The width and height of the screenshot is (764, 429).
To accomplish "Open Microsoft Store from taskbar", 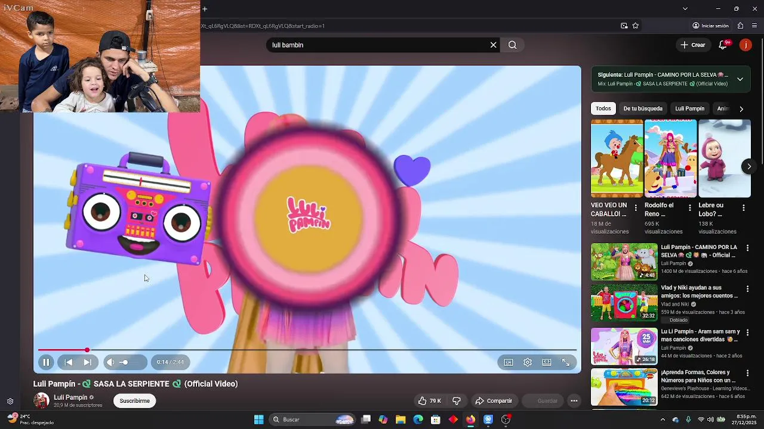I will [436, 419].
